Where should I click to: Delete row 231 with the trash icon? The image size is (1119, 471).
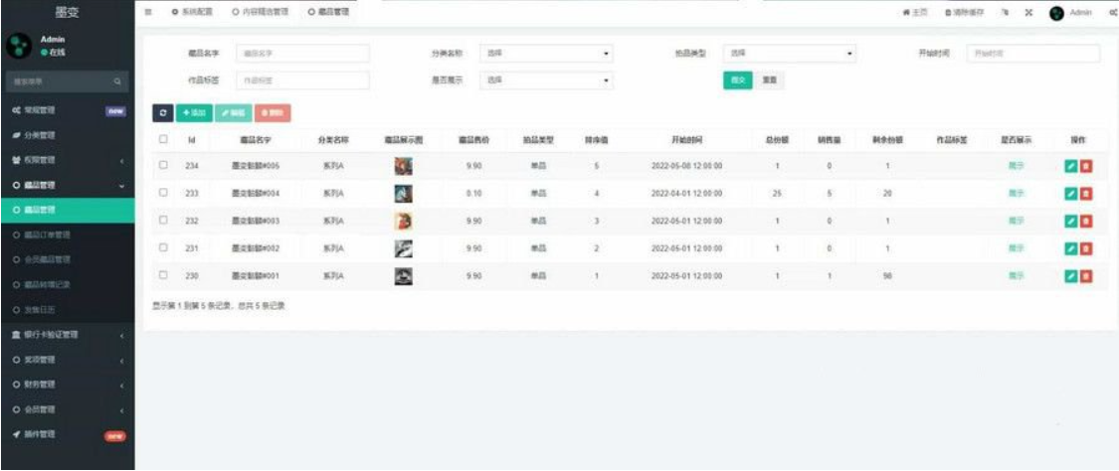click(1085, 248)
